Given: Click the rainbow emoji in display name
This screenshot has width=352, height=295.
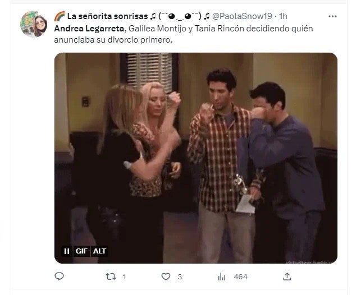Looking at the screenshot, I should [60, 16].
